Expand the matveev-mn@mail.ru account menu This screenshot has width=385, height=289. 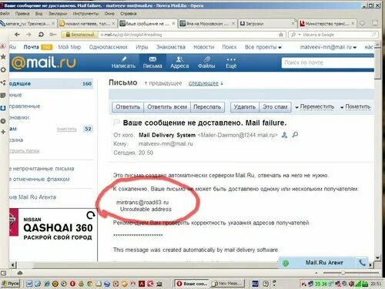coord(328,47)
